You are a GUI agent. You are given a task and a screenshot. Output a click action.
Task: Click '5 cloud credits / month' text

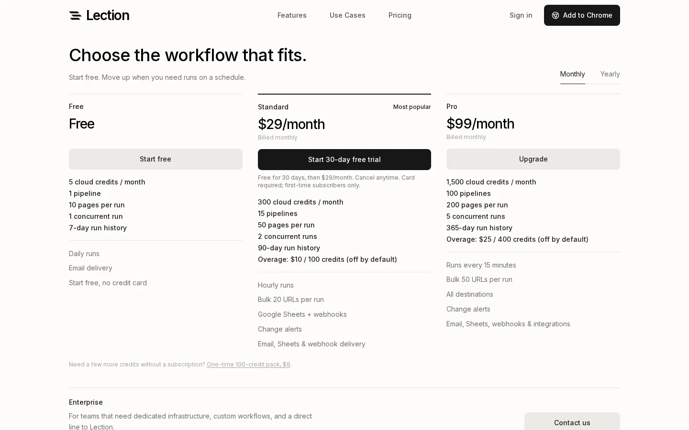pyautogui.click(x=107, y=182)
